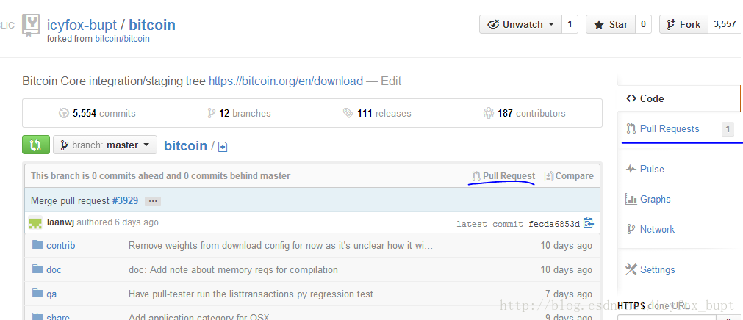Open the doc directory
Image resolution: width=743 pixels, height=320 pixels.
tap(54, 270)
